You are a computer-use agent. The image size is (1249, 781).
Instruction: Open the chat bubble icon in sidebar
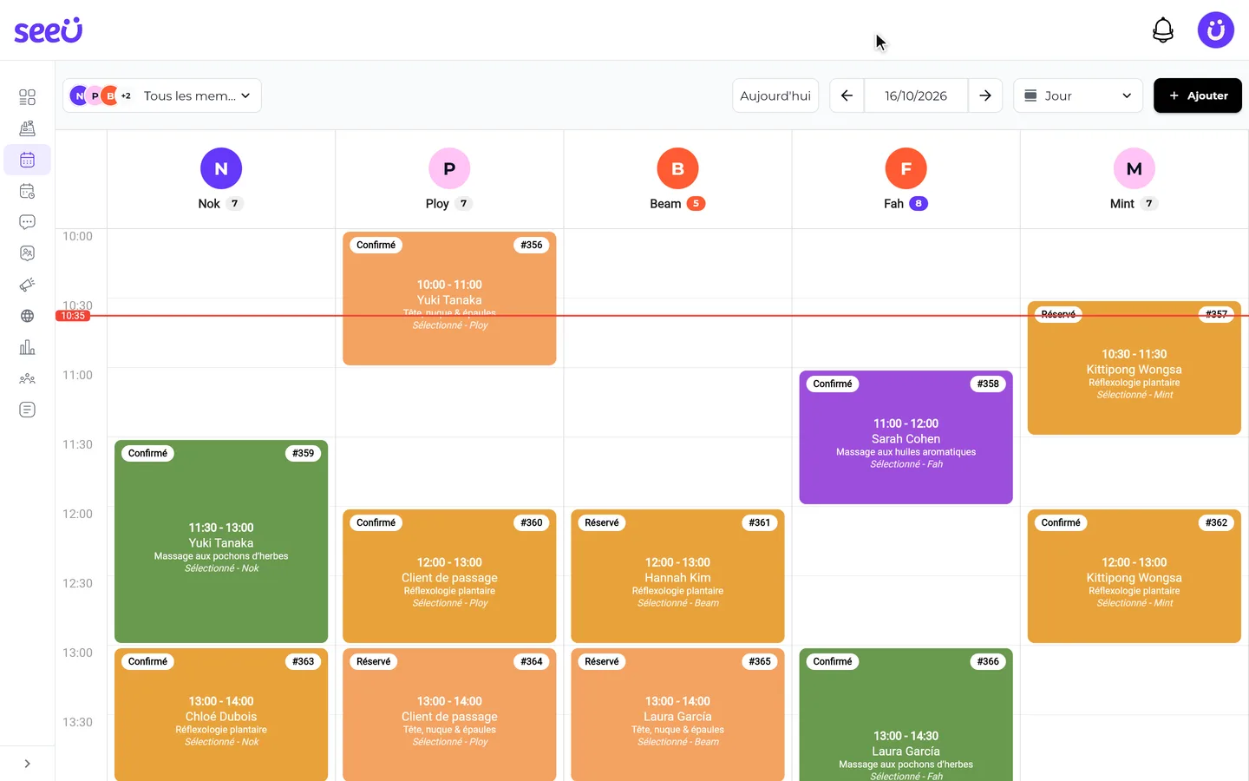(27, 222)
